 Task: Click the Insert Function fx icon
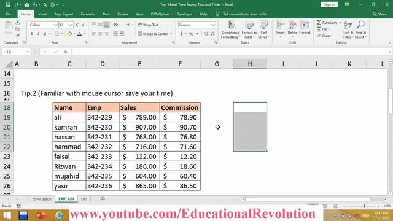[x=66, y=52]
